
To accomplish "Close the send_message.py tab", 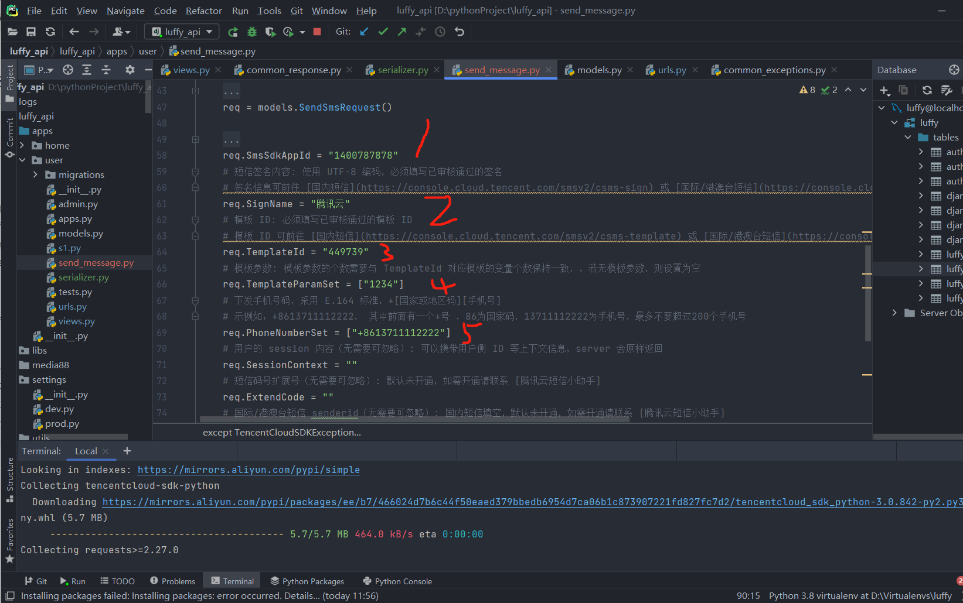I will click(549, 70).
